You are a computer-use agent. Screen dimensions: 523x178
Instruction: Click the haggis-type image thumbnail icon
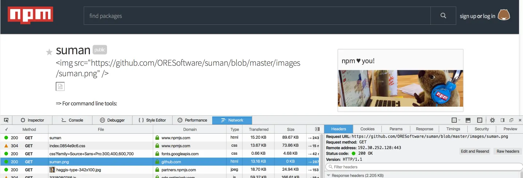tap(52, 170)
